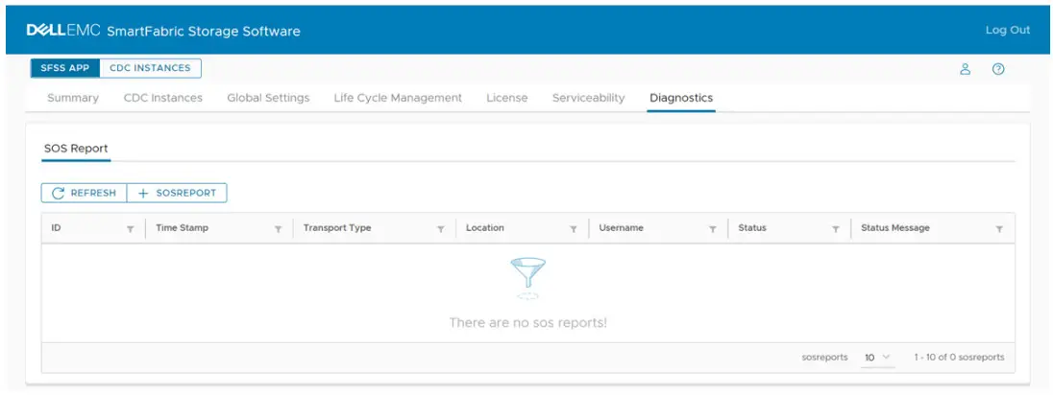Click the Dell EMC logo
Image resolution: width=1053 pixels, height=395 pixels.
click(x=63, y=30)
